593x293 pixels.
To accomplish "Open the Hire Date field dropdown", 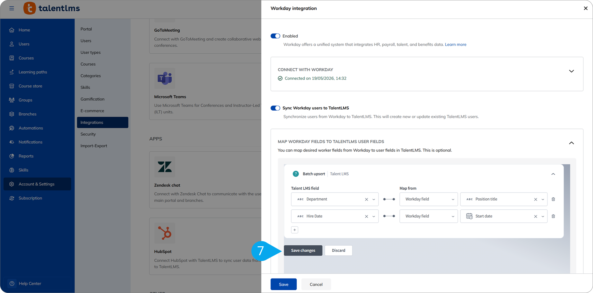I will click(x=374, y=217).
